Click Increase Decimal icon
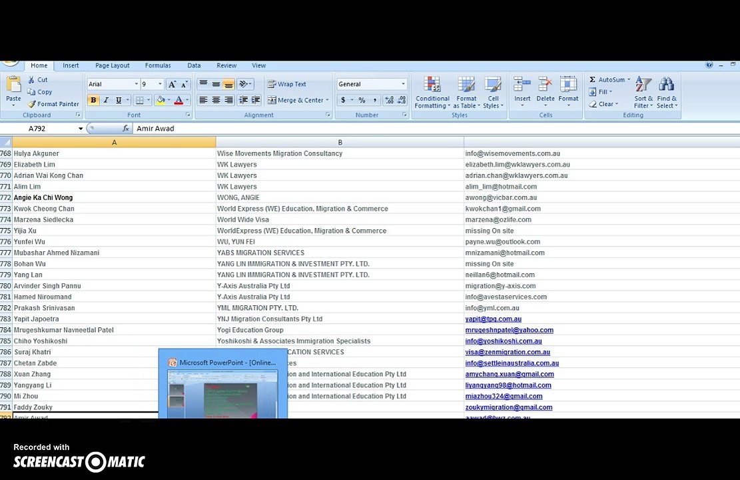Viewport: 740px width, 480px height. click(390, 100)
